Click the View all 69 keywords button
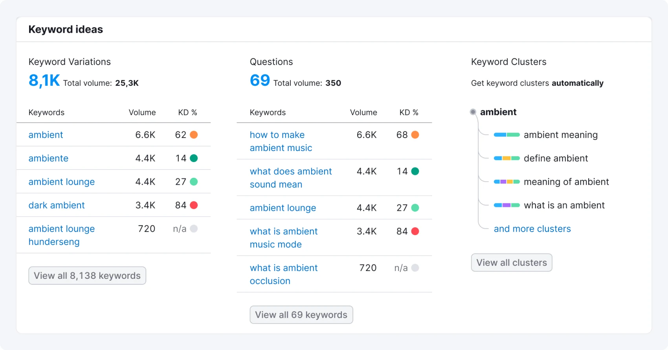This screenshot has height=350, width=668. pyautogui.click(x=301, y=315)
